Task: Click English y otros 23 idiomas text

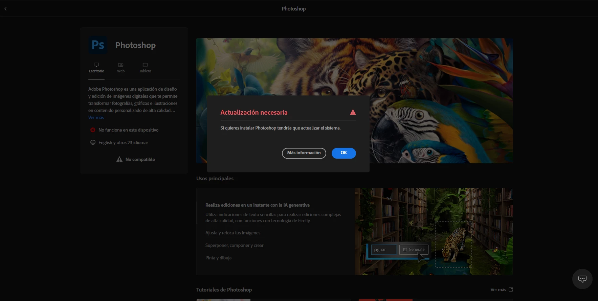Action: (123, 142)
